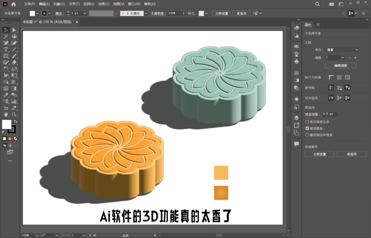This screenshot has width=371, height=238.
Task: Toggle guides visibility button
Action: [331, 88]
